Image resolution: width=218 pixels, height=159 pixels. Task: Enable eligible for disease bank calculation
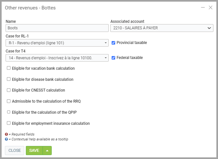pos(9,79)
